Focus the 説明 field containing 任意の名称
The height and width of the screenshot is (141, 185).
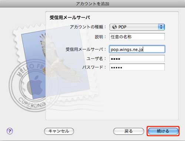coord(137,37)
